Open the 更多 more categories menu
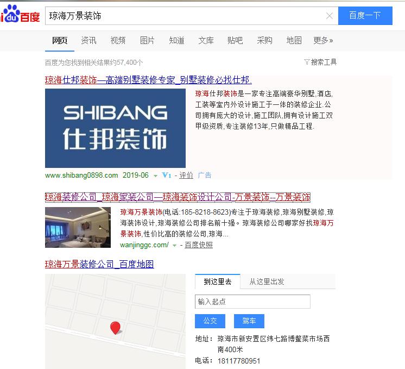This screenshot has width=405, height=369. tap(323, 40)
